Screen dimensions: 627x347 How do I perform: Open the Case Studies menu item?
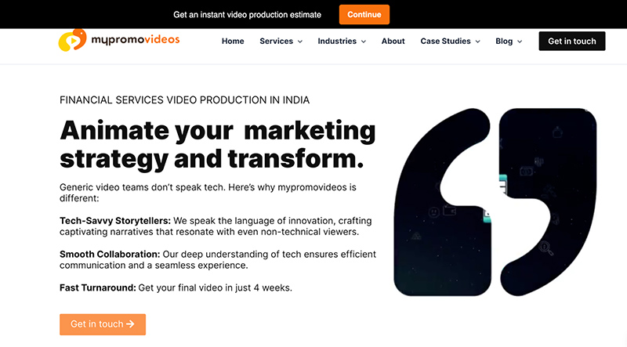tap(445, 41)
